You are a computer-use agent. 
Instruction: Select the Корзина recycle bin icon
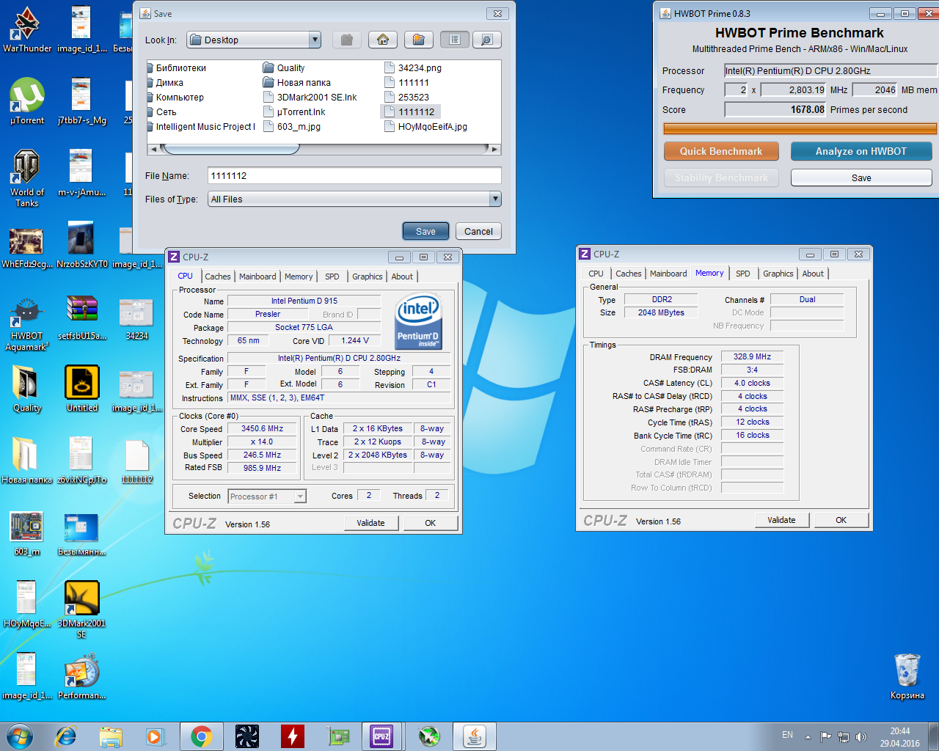pos(907,676)
